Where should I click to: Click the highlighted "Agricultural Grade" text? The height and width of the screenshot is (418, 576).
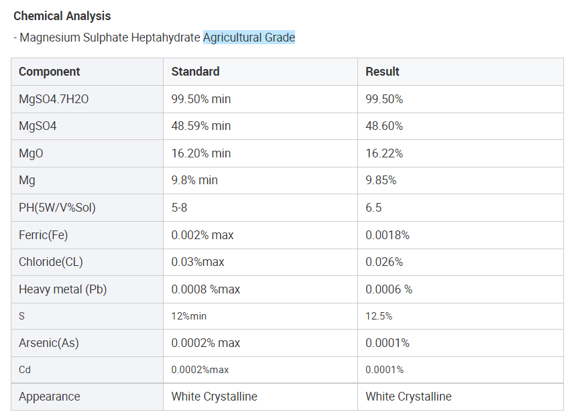click(249, 38)
